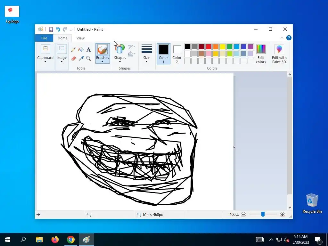The height and width of the screenshot is (246, 328).
Task: Pick the black color swatch
Action: [x=187, y=47]
